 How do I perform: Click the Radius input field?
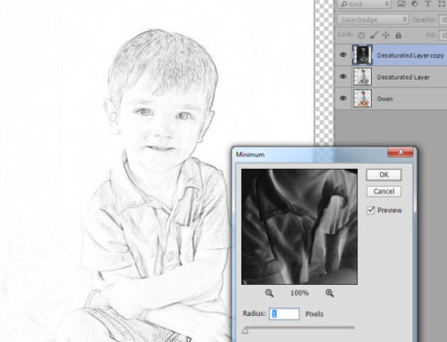(x=284, y=314)
